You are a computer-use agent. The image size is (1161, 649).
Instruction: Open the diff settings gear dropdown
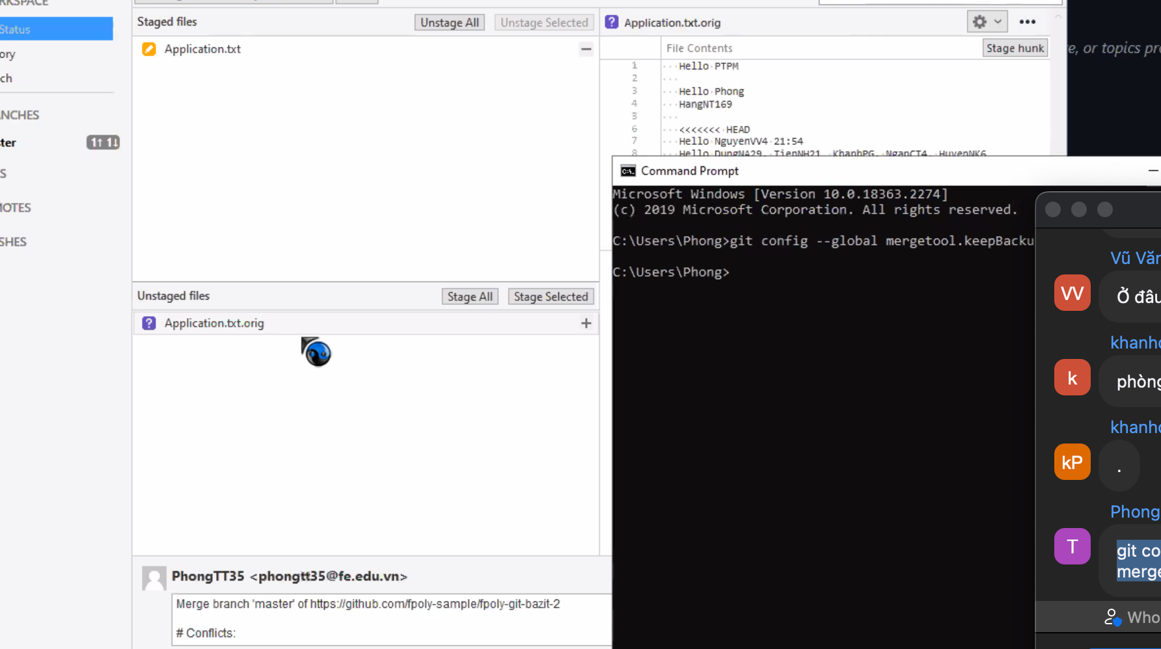[987, 21]
